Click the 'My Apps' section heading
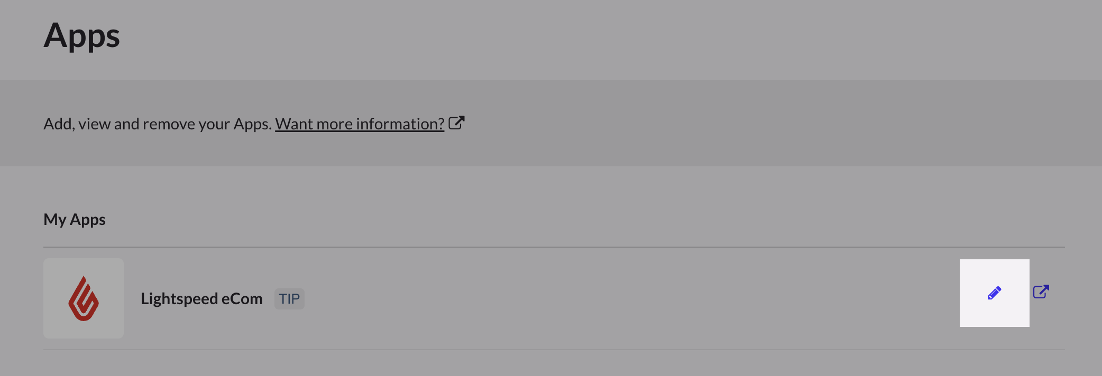This screenshot has height=376, width=1102. coord(75,220)
